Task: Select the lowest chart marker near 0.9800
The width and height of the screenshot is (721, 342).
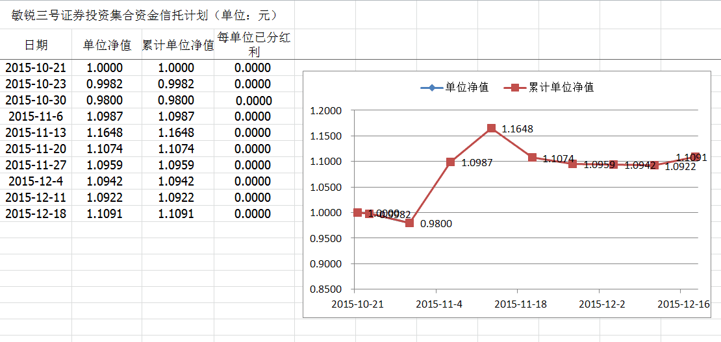Action: click(x=409, y=223)
